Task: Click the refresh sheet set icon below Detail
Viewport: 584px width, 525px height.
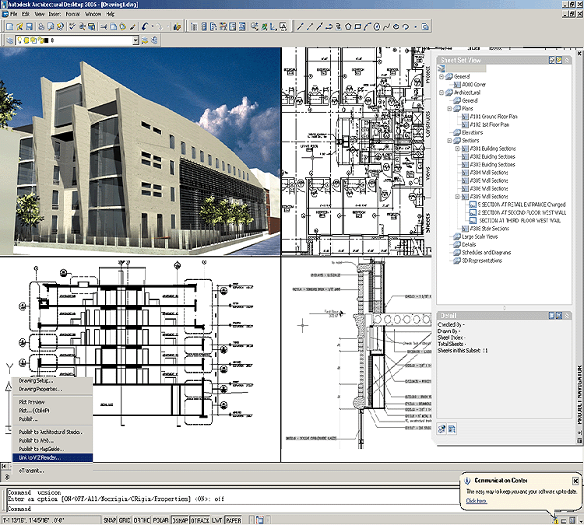Action: coord(442,429)
